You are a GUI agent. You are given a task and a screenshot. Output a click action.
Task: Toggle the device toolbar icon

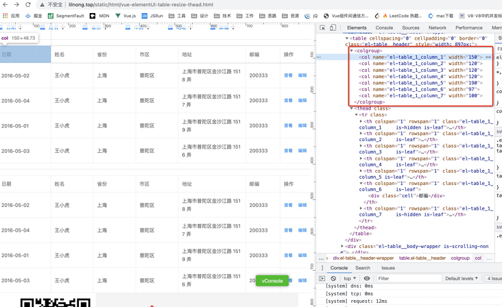[333, 28]
